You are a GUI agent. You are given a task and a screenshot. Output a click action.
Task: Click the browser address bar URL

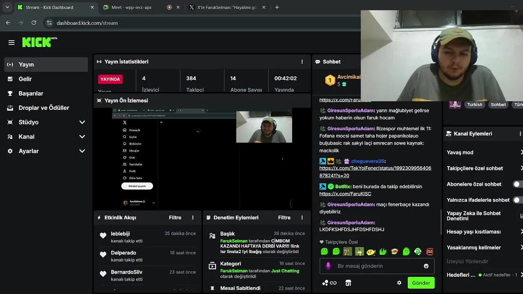(87, 23)
